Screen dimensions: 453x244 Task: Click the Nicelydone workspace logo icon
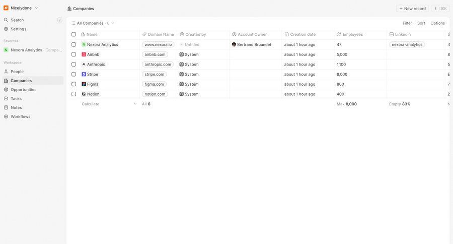coord(6,8)
